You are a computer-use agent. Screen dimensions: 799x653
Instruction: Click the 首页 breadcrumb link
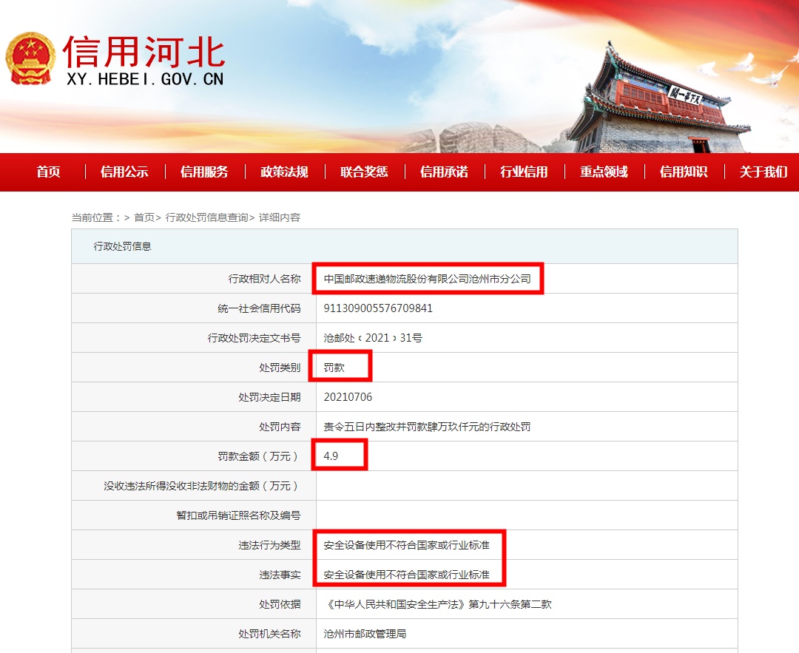pyautogui.click(x=144, y=217)
